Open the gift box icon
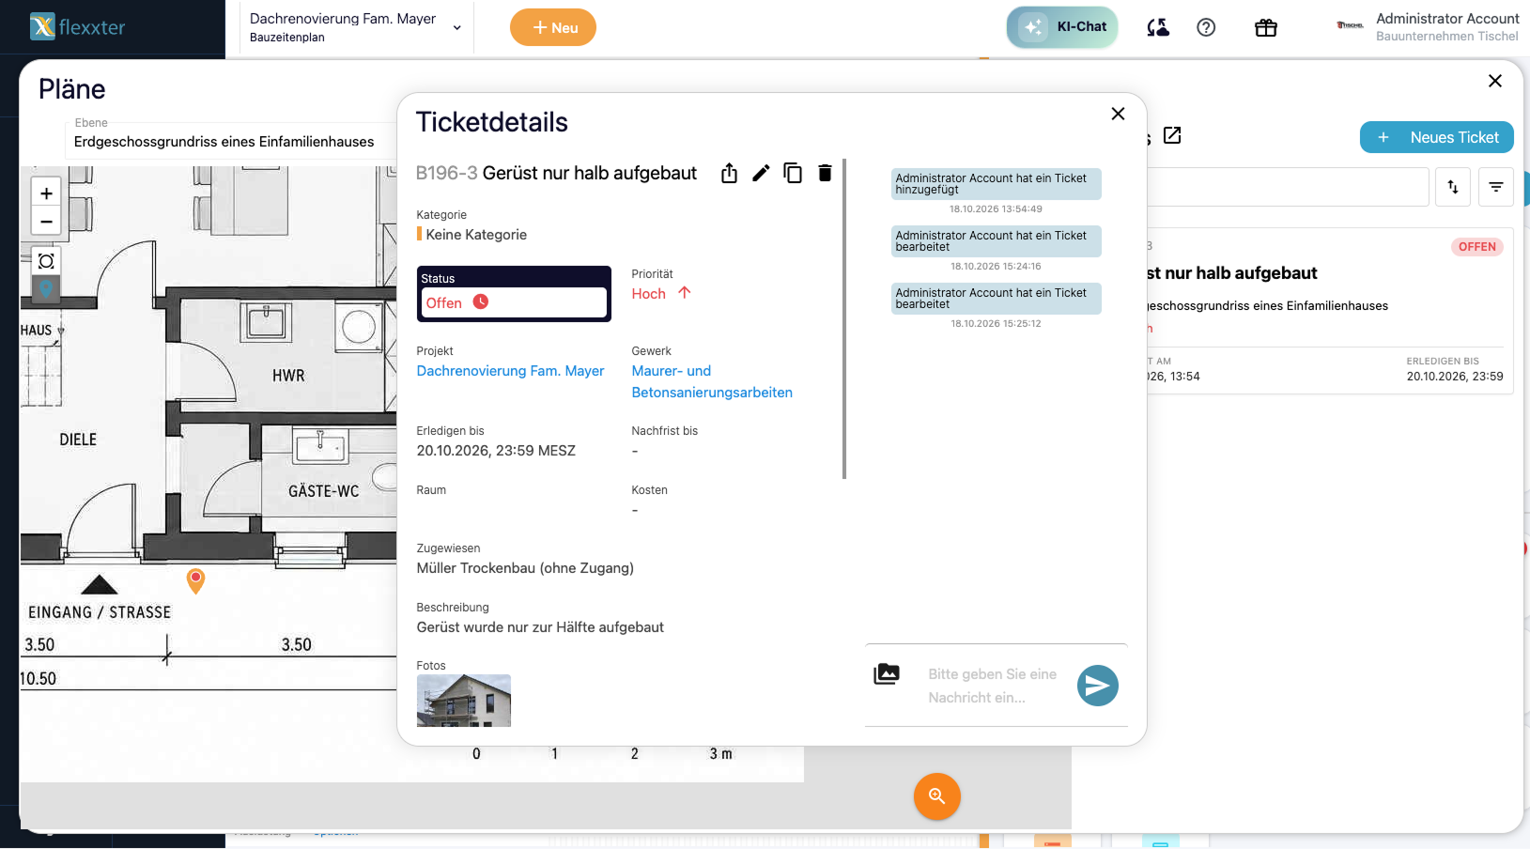This screenshot has height=849, width=1530. pos(1266,27)
